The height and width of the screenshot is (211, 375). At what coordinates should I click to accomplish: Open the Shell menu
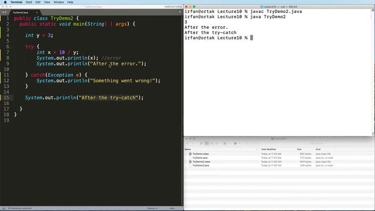(x=29, y=2)
